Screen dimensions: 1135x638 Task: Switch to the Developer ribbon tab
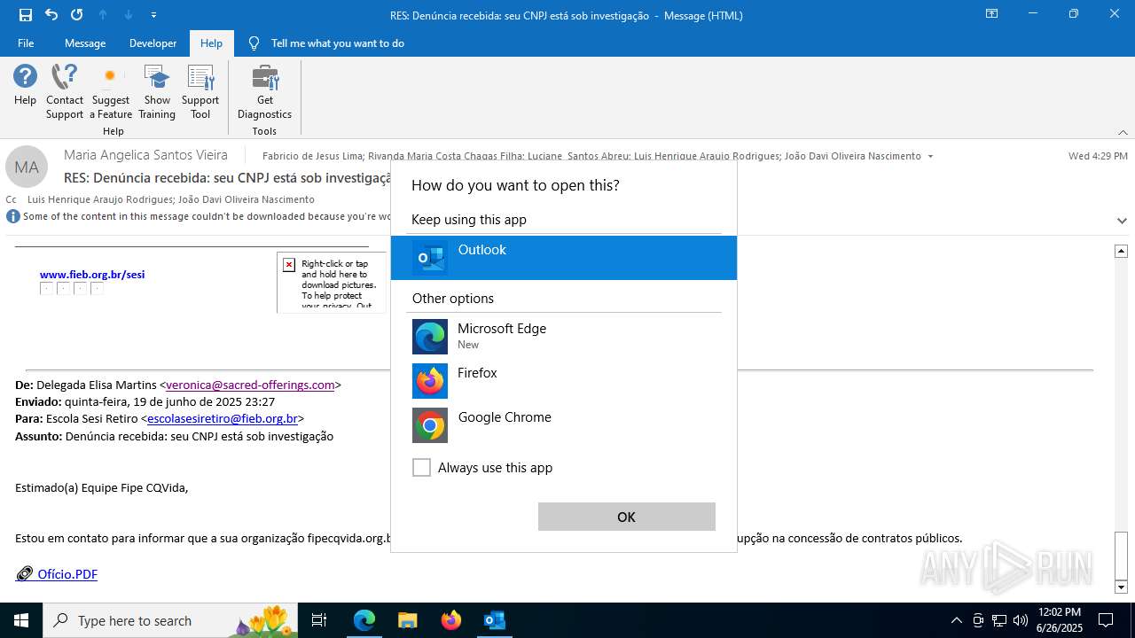click(x=153, y=43)
